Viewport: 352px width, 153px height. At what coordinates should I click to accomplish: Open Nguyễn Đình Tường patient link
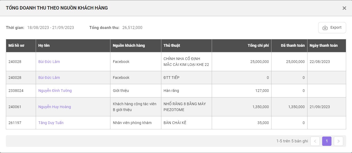coord(55,91)
